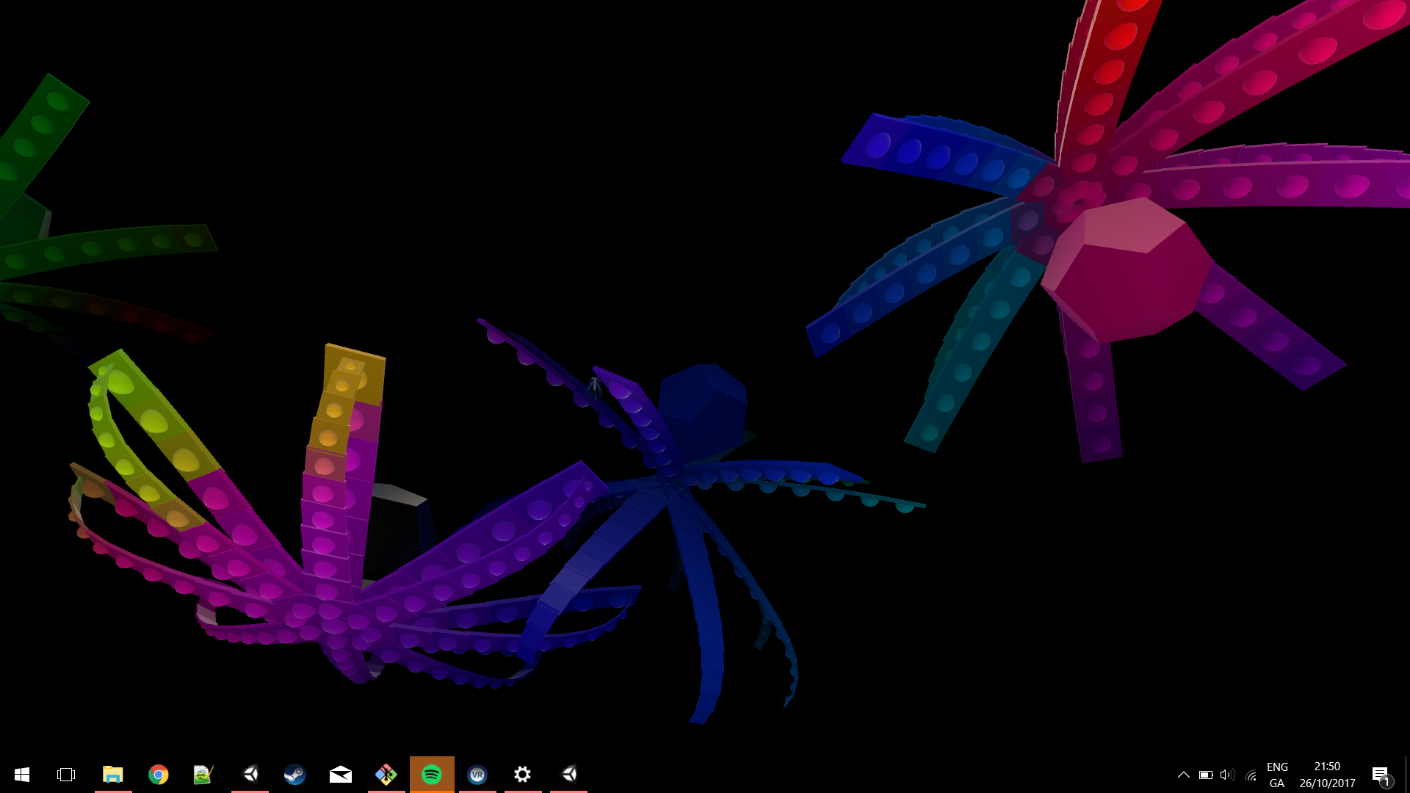Open the Git taskbar icon
The image size is (1410, 793).
(386, 775)
